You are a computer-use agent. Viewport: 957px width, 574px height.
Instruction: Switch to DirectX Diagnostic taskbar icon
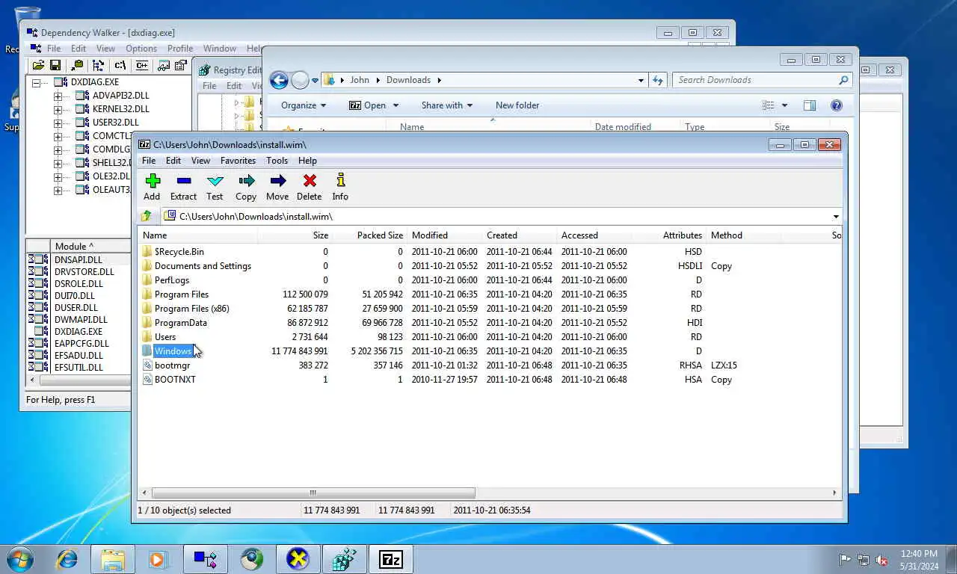click(298, 559)
